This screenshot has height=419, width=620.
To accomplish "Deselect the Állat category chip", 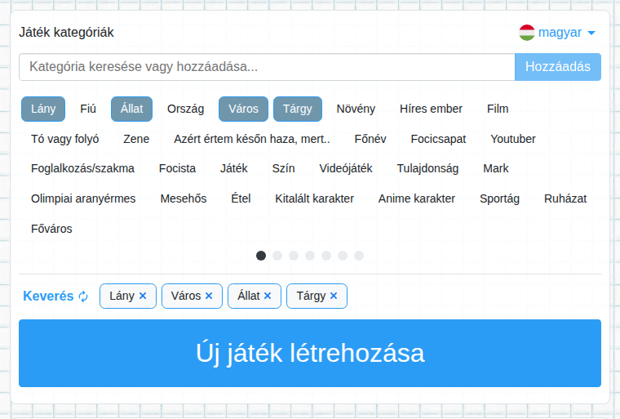I will coord(131,109).
